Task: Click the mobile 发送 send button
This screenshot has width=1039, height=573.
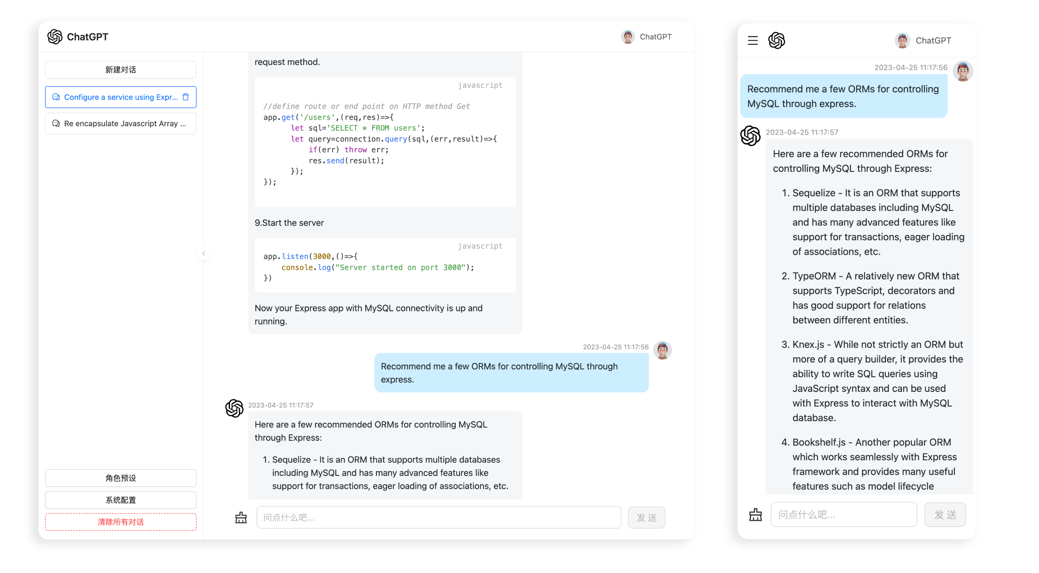Action: [945, 514]
